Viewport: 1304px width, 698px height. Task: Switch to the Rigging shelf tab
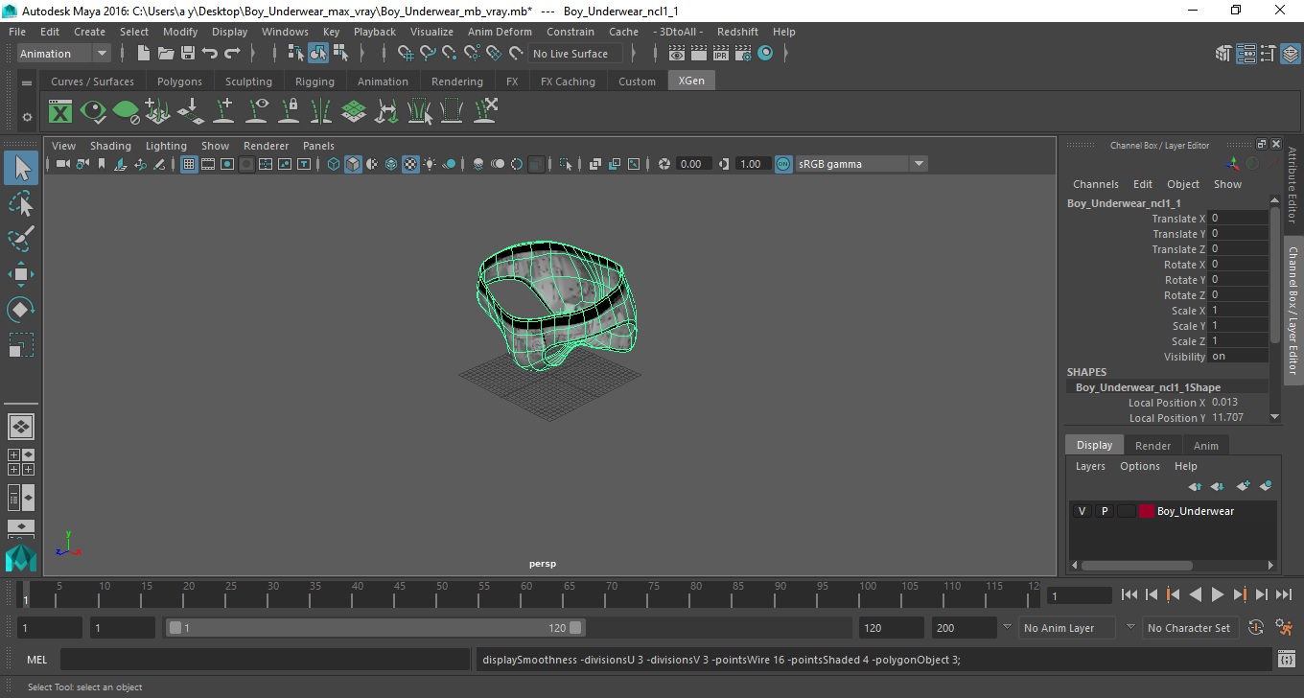coord(314,81)
